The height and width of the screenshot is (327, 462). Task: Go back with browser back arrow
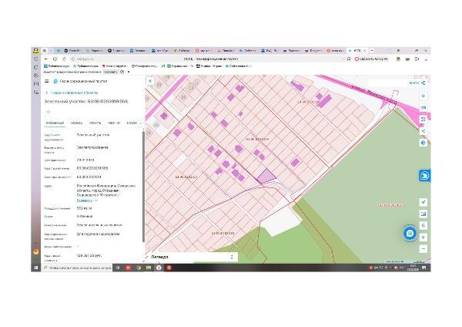46,59
